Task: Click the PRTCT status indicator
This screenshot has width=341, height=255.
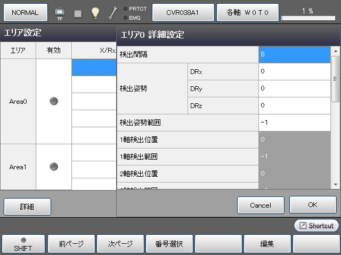Action: (x=135, y=9)
